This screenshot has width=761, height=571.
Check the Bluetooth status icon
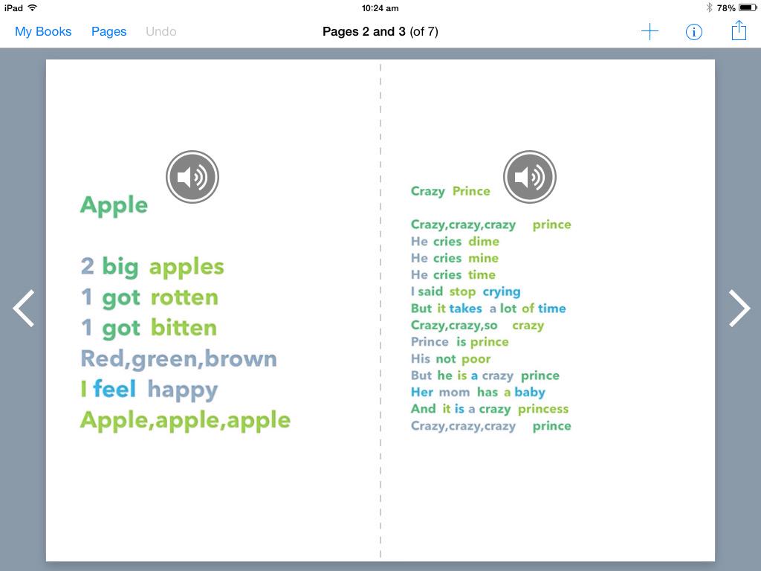pyautogui.click(x=710, y=8)
